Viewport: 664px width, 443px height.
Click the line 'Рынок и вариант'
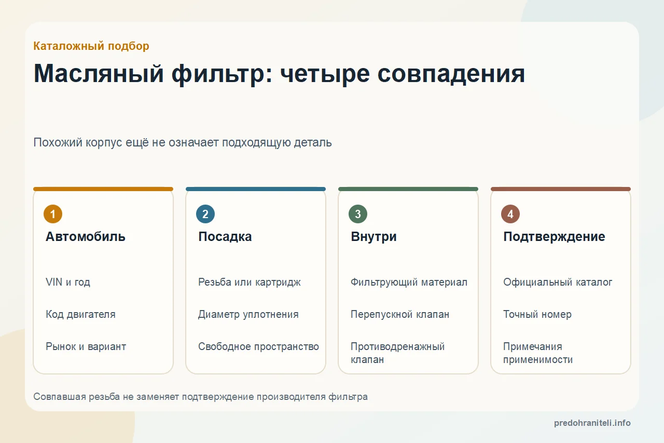coord(86,347)
